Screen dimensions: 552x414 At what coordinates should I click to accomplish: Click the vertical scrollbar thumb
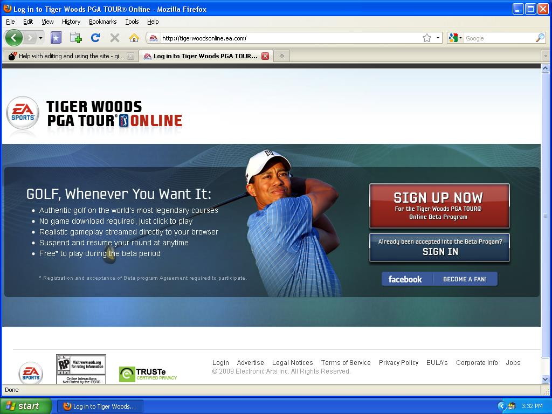point(545,215)
